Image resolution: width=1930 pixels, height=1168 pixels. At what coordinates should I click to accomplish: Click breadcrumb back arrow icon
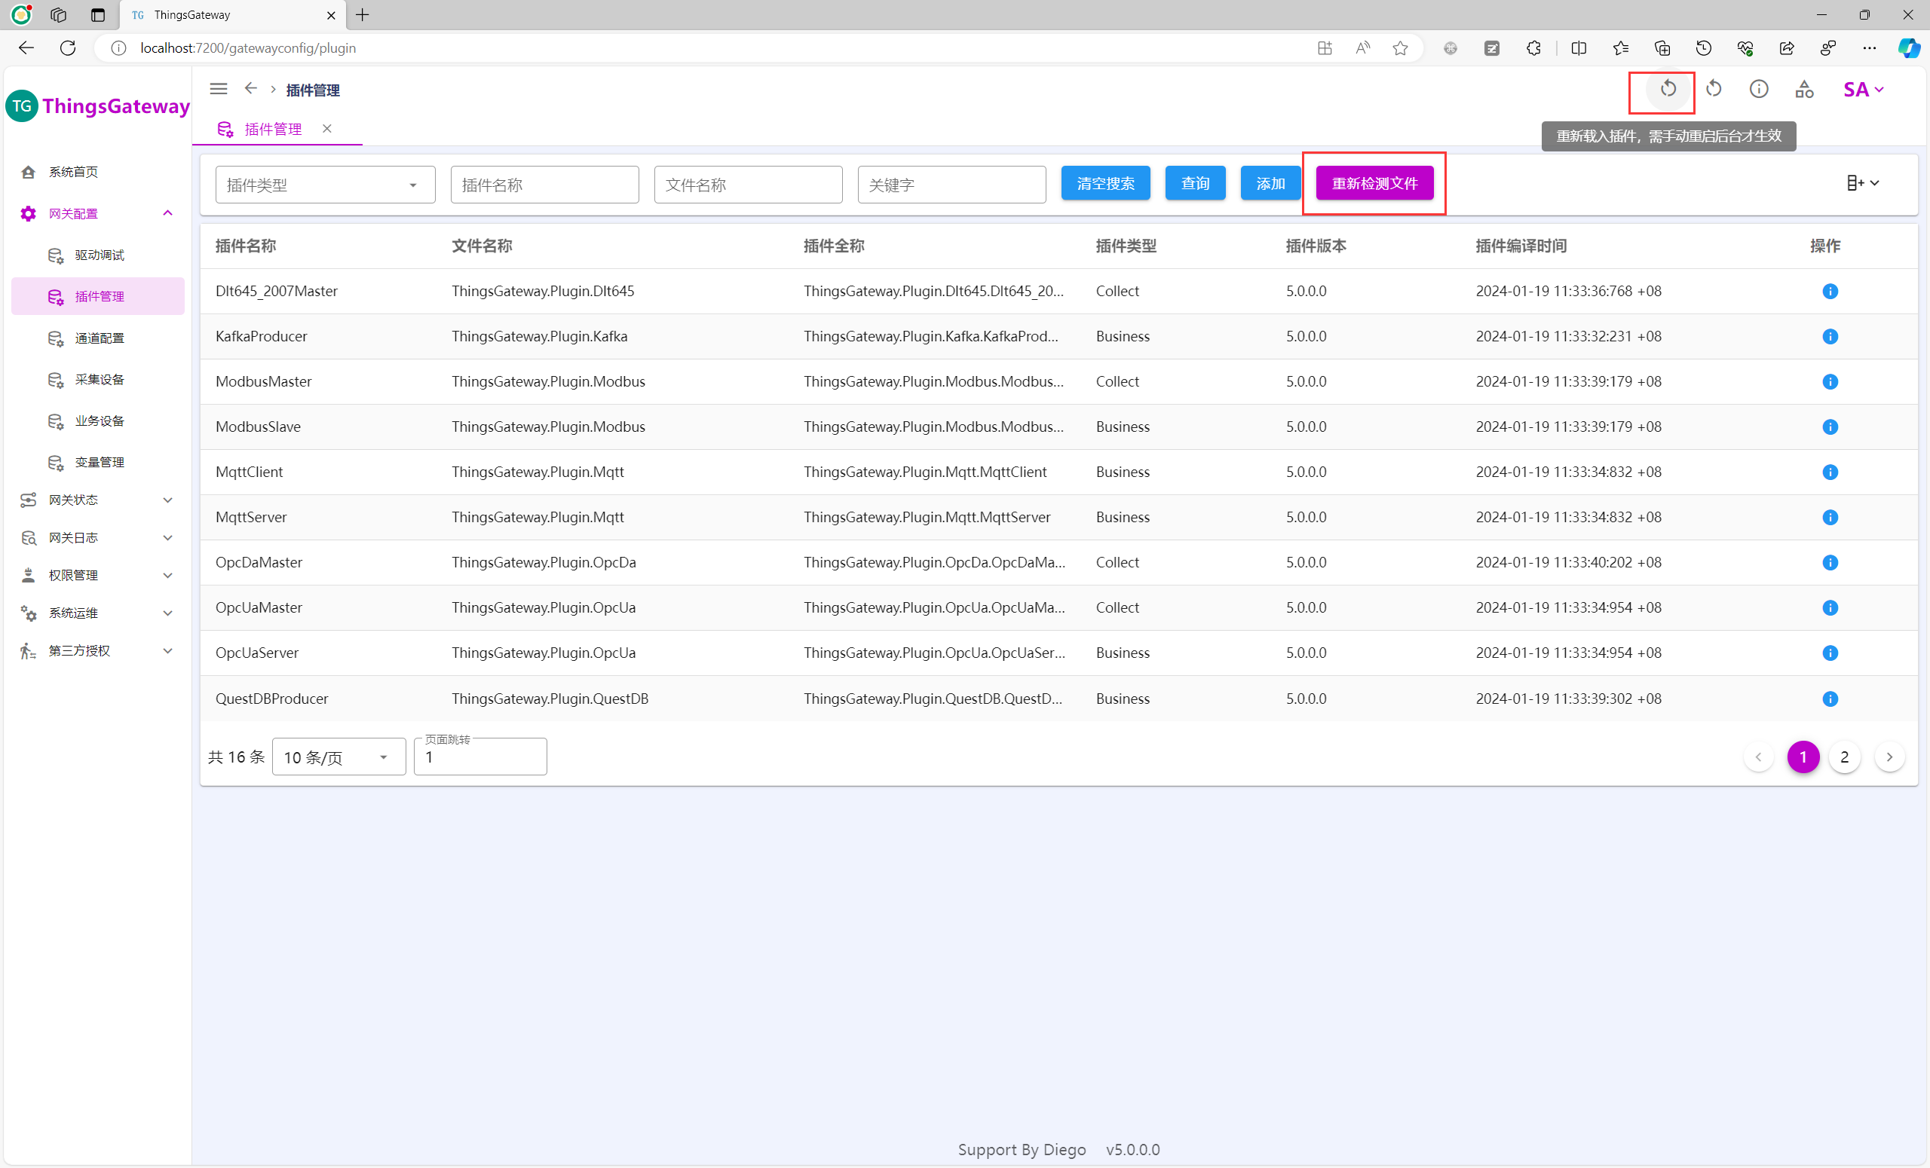tap(250, 89)
